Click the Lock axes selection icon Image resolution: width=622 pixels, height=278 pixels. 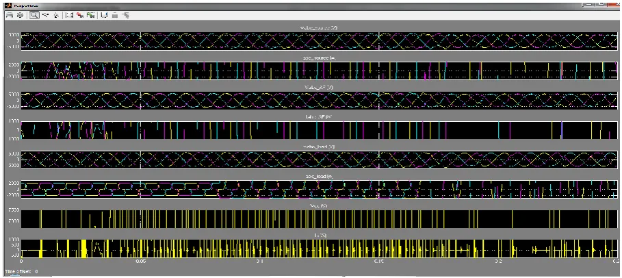(115, 15)
